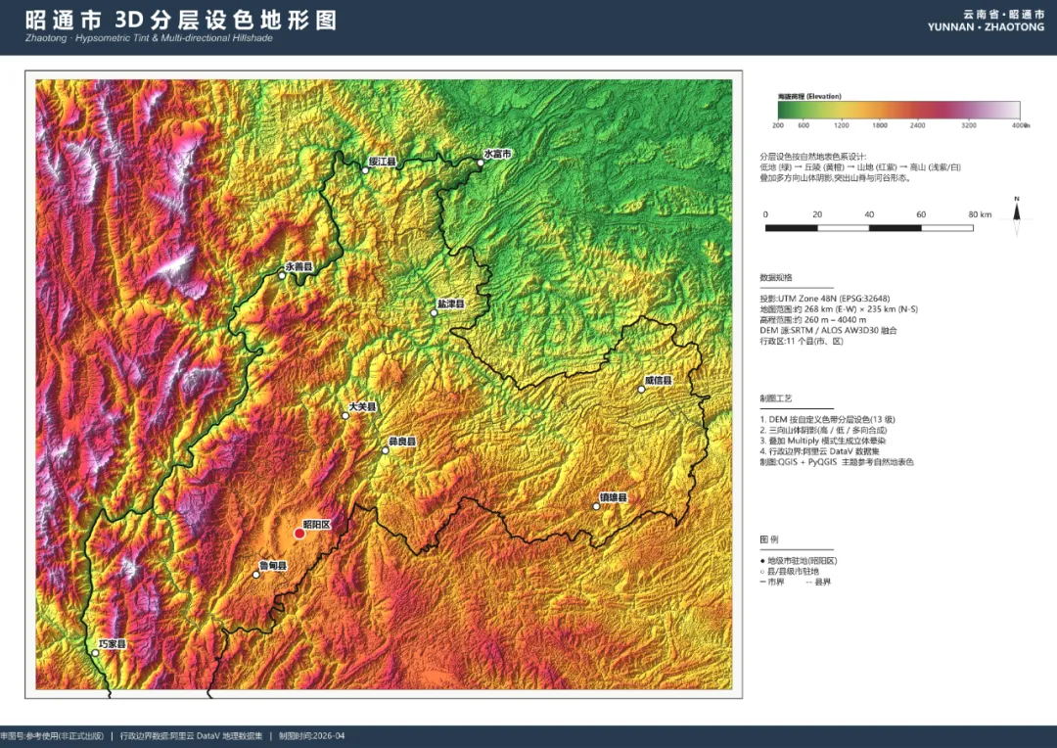Click the white circle marker for 永善县
The image size is (1057, 748).
point(282,276)
